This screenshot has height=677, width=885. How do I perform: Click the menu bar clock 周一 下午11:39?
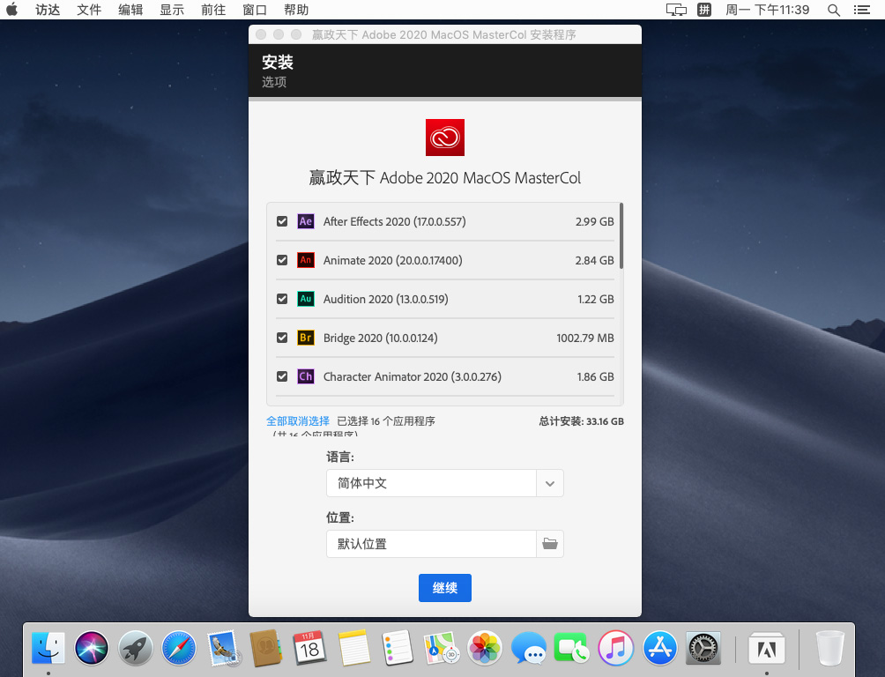pyautogui.click(x=767, y=10)
